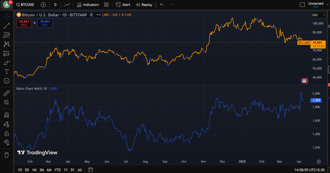Select the brush drawing tool
The height and width of the screenshot is (173, 330).
pyautogui.click(x=6, y=63)
